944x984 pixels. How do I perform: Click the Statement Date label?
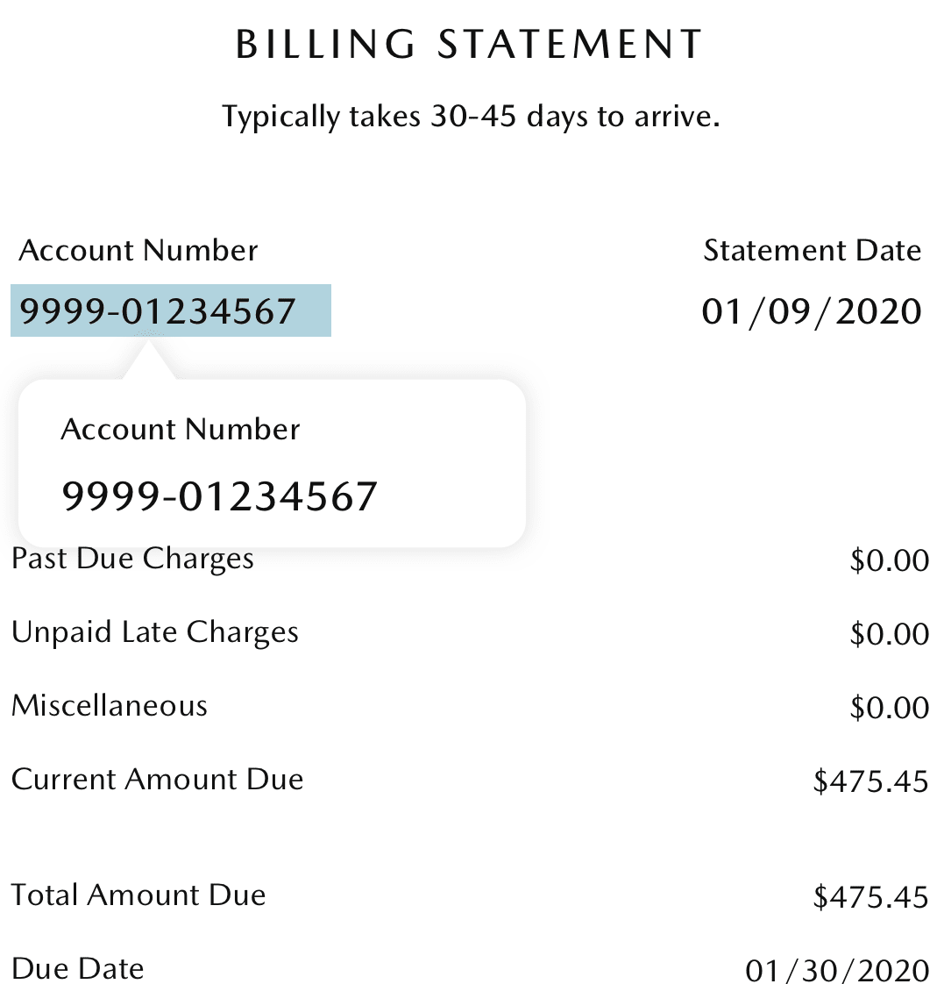point(812,251)
